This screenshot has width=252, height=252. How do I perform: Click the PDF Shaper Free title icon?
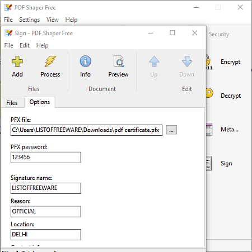click(8, 7)
